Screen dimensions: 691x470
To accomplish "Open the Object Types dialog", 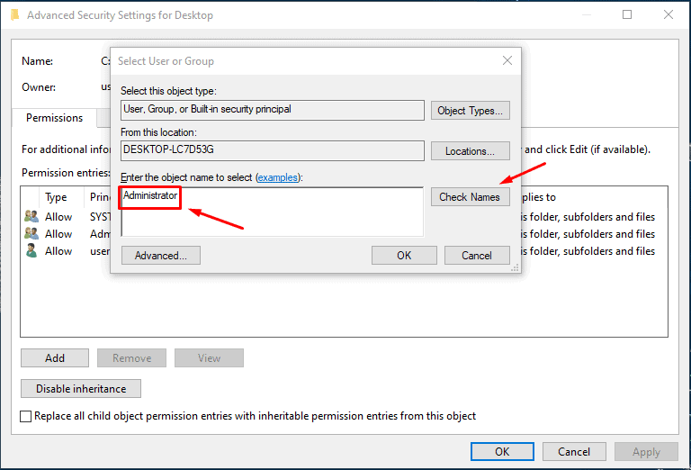I will click(x=471, y=110).
